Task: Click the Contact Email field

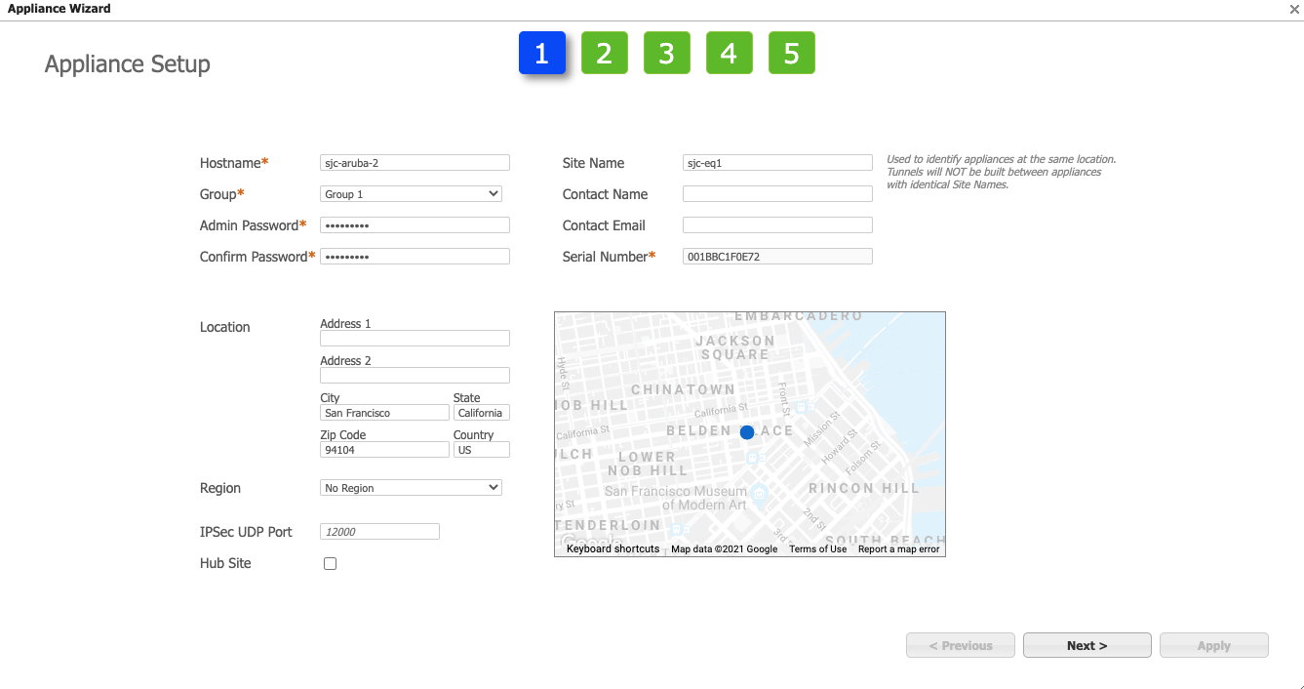Action: tap(777, 225)
